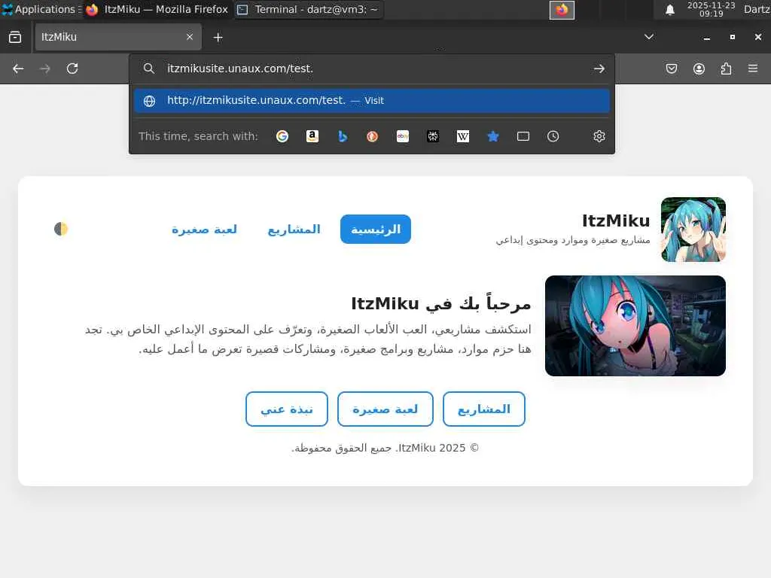The width and height of the screenshot is (771, 578).
Task: Toggle dark mode half-moon button
Action: (61, 229)
